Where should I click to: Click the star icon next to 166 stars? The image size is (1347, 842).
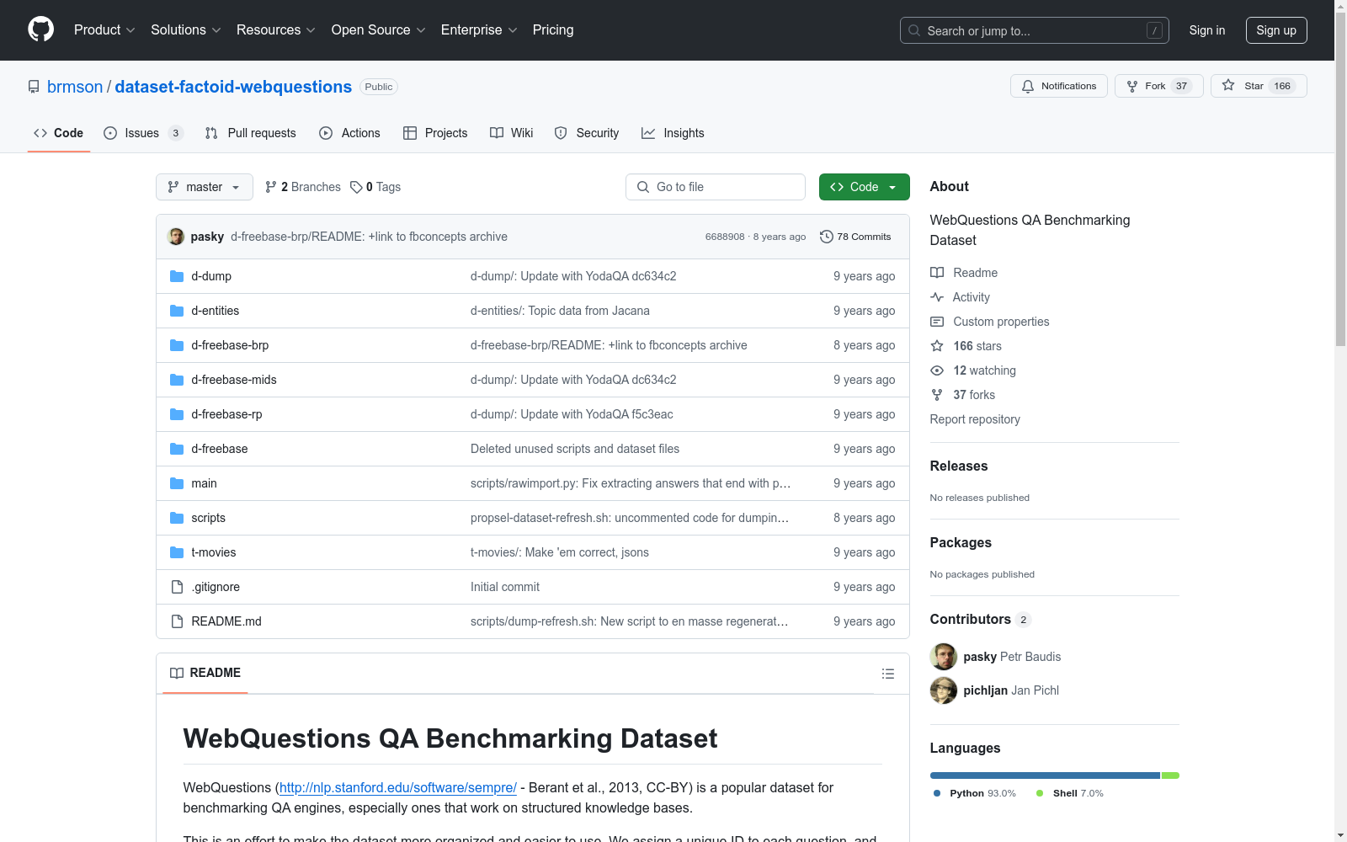click(x=937, y=346)
